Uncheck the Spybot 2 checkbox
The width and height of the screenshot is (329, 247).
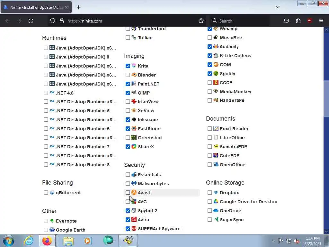pos(128,211)
